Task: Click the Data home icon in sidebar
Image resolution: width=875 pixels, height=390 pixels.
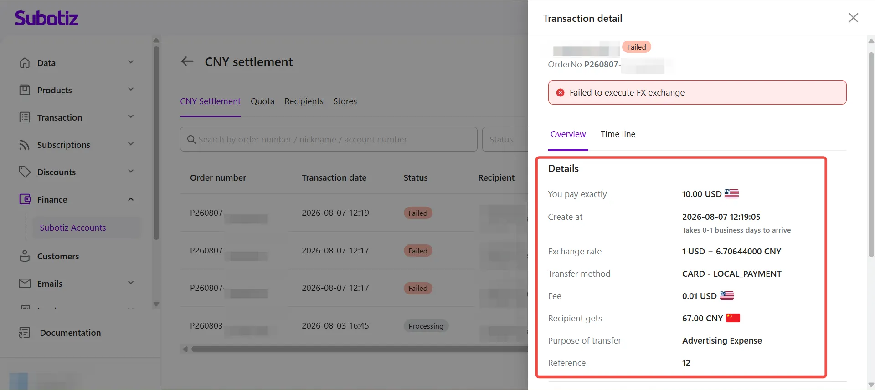Action: (x=25, y=63)
